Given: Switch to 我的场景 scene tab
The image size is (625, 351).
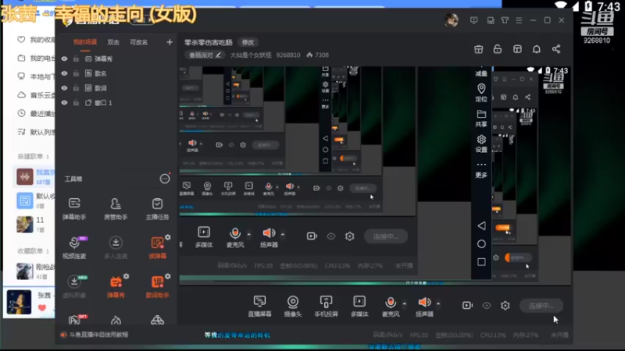Looking at the screenshot, I should (x=85, y=42).
